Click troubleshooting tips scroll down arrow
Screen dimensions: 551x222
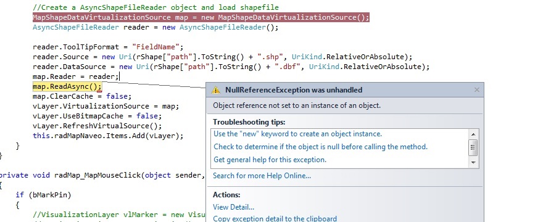(x=473, y=163)
